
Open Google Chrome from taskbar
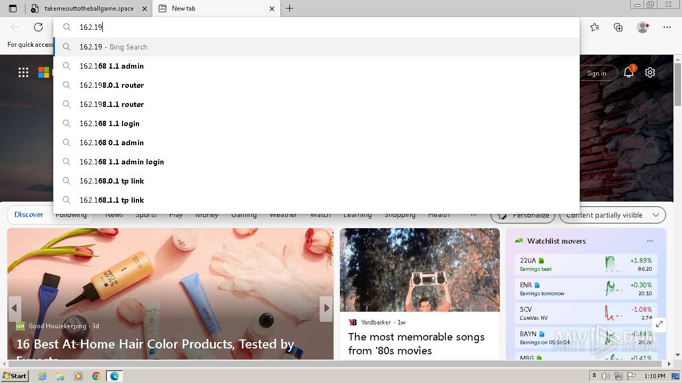[96, 376]
